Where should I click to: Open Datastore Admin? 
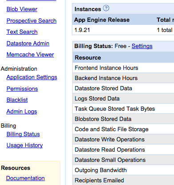coord(28,44)
